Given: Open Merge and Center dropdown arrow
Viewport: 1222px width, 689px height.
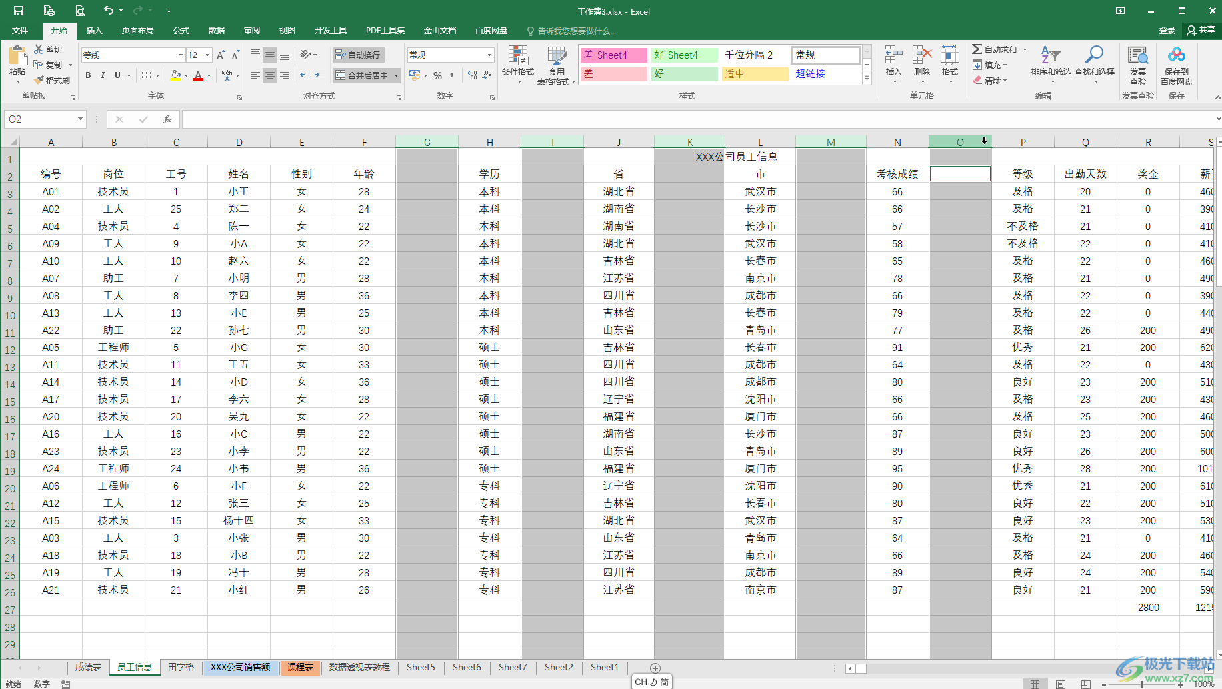Looking at the screenshot, I should (396, 75).
